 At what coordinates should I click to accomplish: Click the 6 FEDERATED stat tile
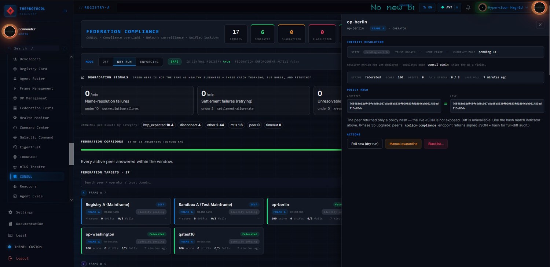pos(263,34)
